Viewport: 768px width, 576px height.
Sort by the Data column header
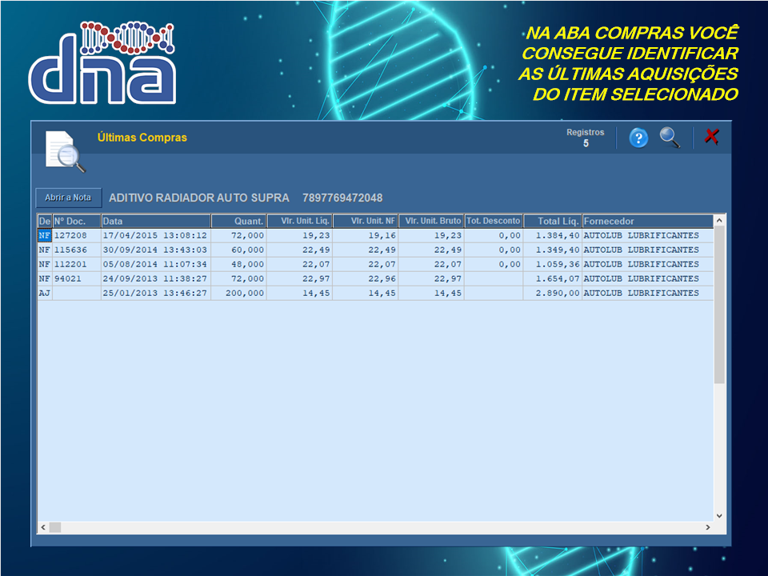pyautogui.click(x=156, y=222)
